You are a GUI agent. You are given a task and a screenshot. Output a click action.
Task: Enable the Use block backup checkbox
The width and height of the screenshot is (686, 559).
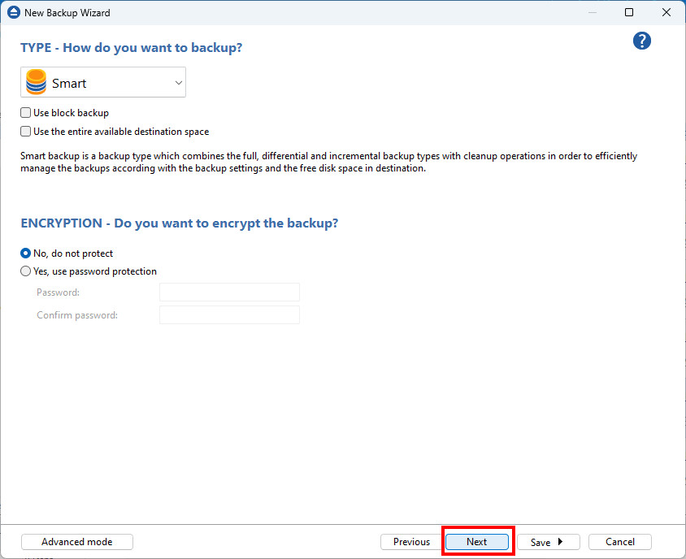26,113
